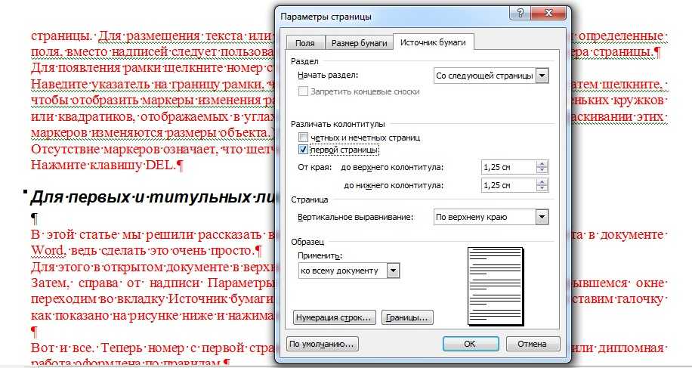The image size is (692, 368).
Task: Expand the Вертикальное выравнивание dropdown
Action: pos(541,218)
